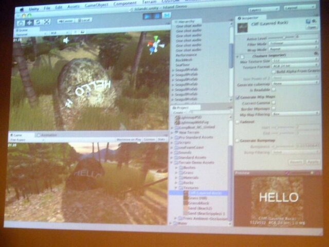The width and height of the screenshot is (329, 247).
Task: Uncheck Generate Mip Maps checkbox
Action: 237,97
